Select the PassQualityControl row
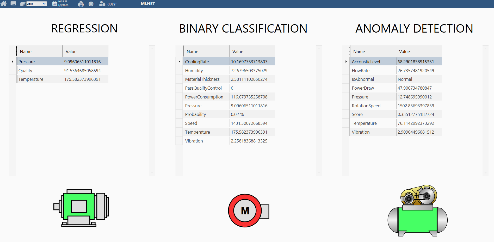 pyautogui.click(x=203, y=88)
